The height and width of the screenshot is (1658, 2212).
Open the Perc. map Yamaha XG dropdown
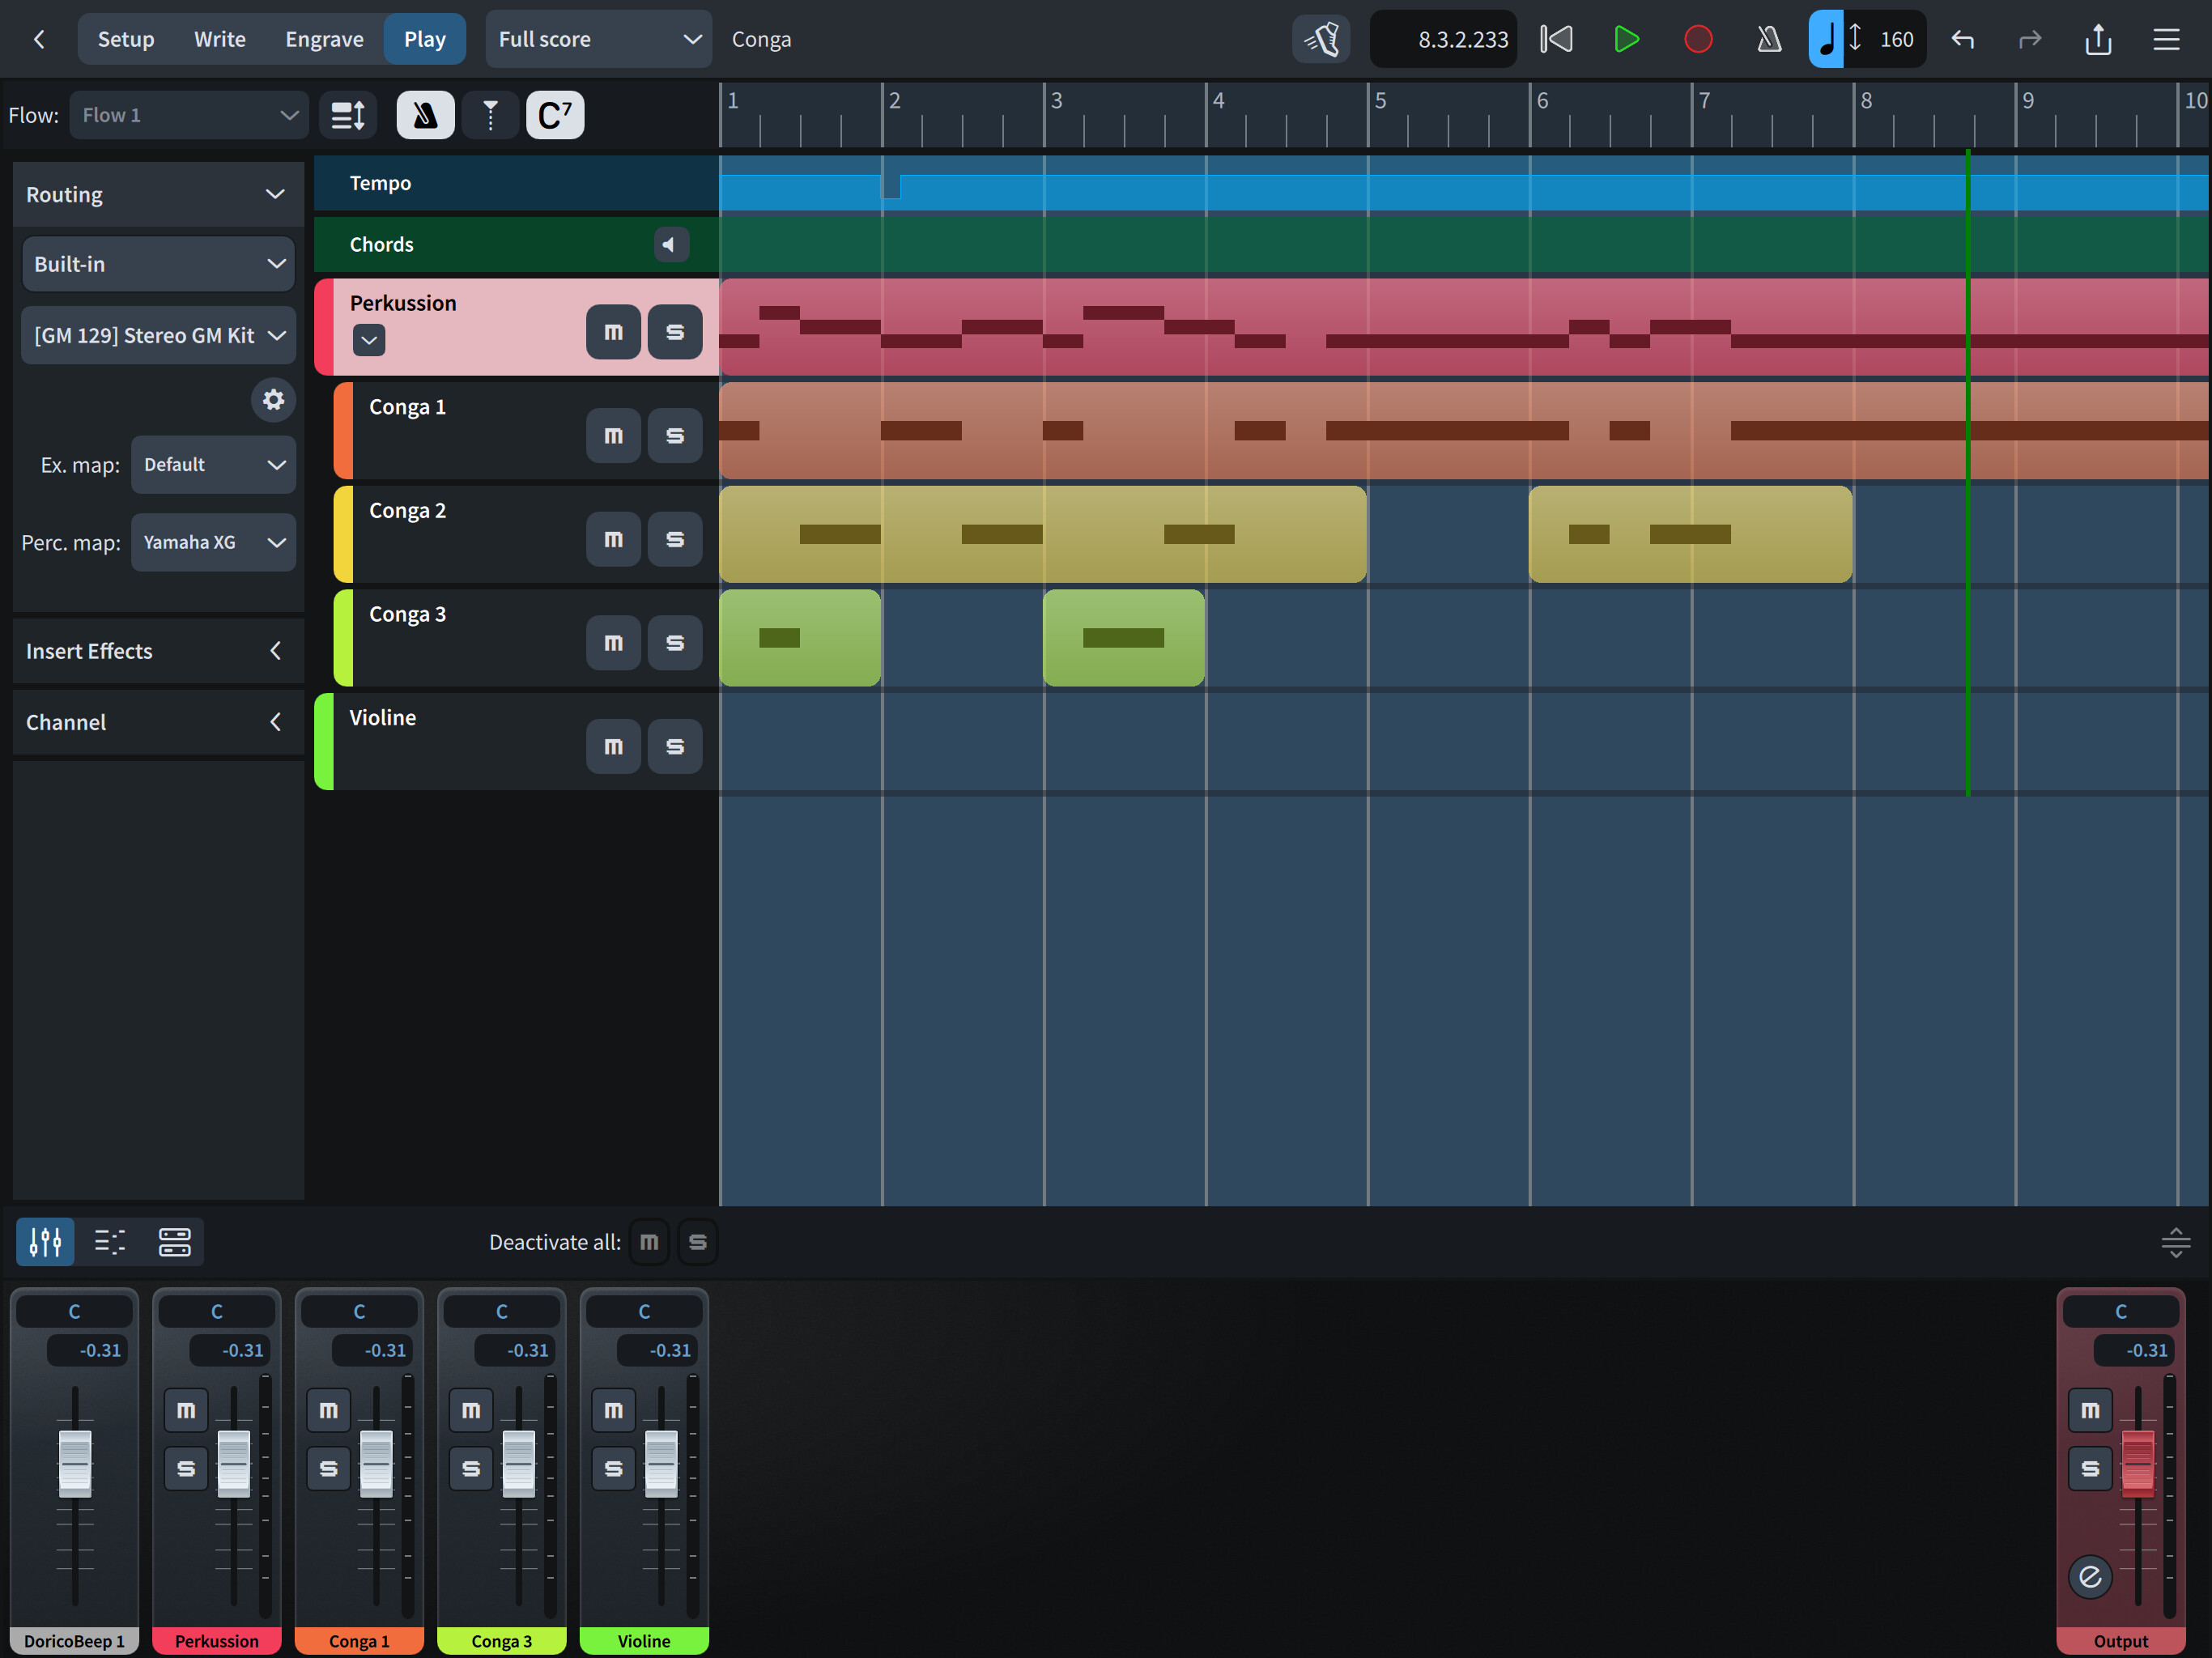213,542
